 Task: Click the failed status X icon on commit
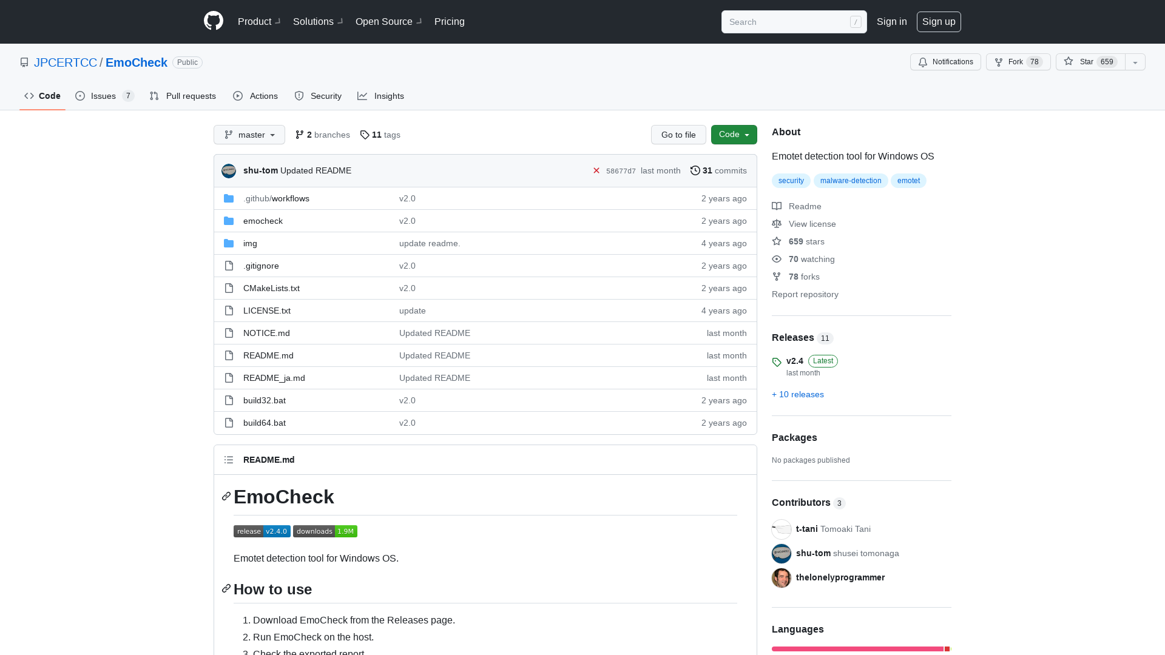[596, 170]
